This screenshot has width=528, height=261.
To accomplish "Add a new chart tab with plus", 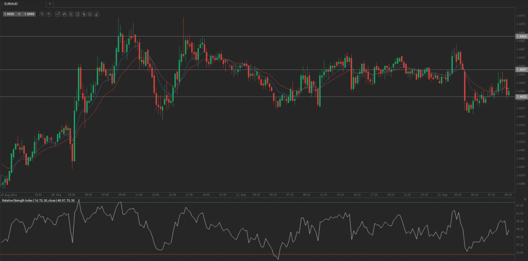I will (49, 4).
